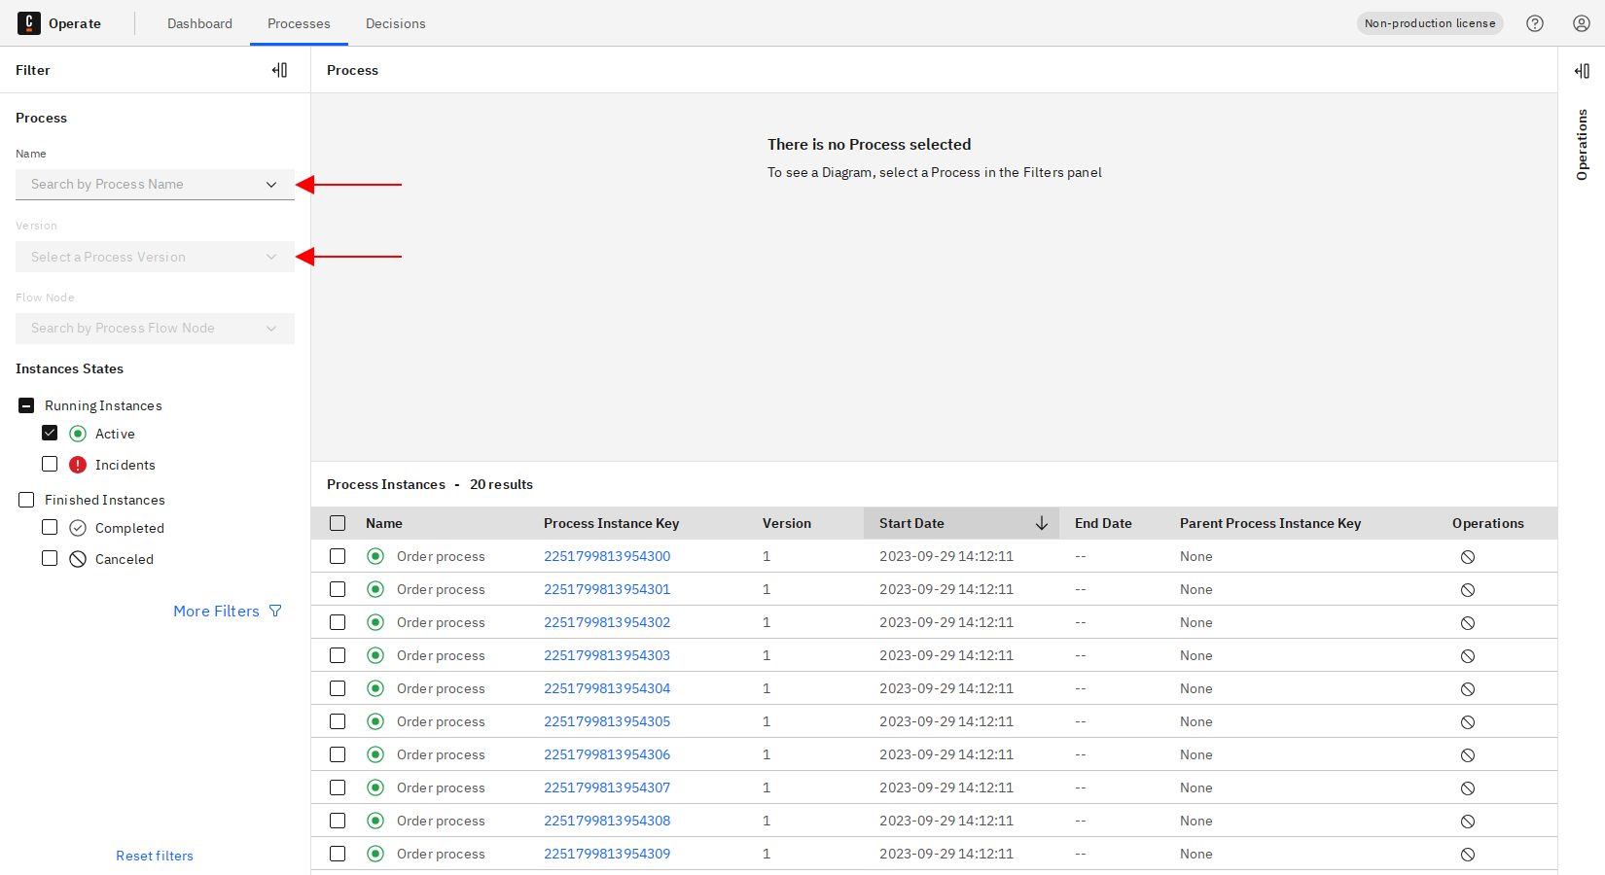Enable the Incidents checkbox
Screen dimensions: 1605x875
[x=50, y=465]
